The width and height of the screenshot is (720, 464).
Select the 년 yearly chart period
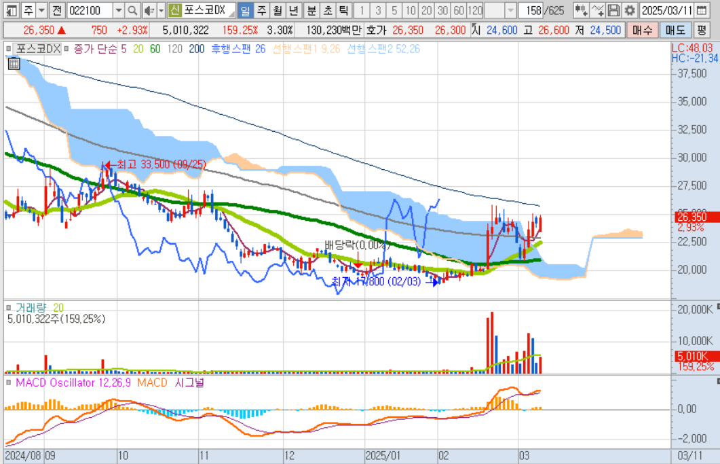(293, 10)
